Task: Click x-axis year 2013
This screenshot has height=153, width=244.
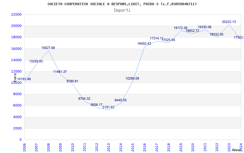Action: 109,147
